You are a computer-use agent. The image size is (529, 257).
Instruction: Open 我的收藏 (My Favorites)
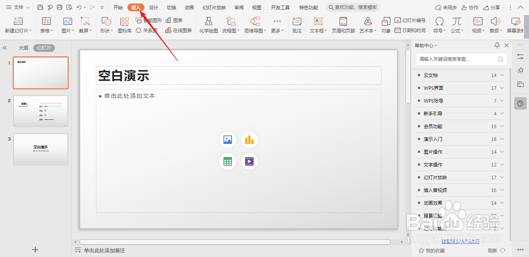click(432, 250)
